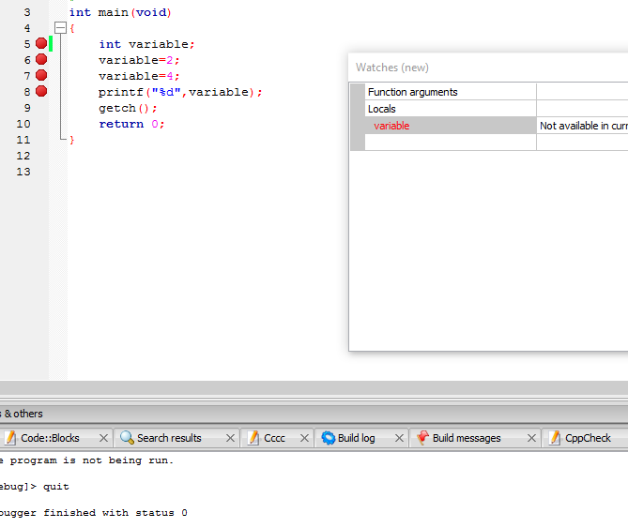Image resolution: width=628 pixels, height=528 pixels.
Task: Click the gear icon on Build log tab
Action: pyautogui.click(x=329, y=438)
